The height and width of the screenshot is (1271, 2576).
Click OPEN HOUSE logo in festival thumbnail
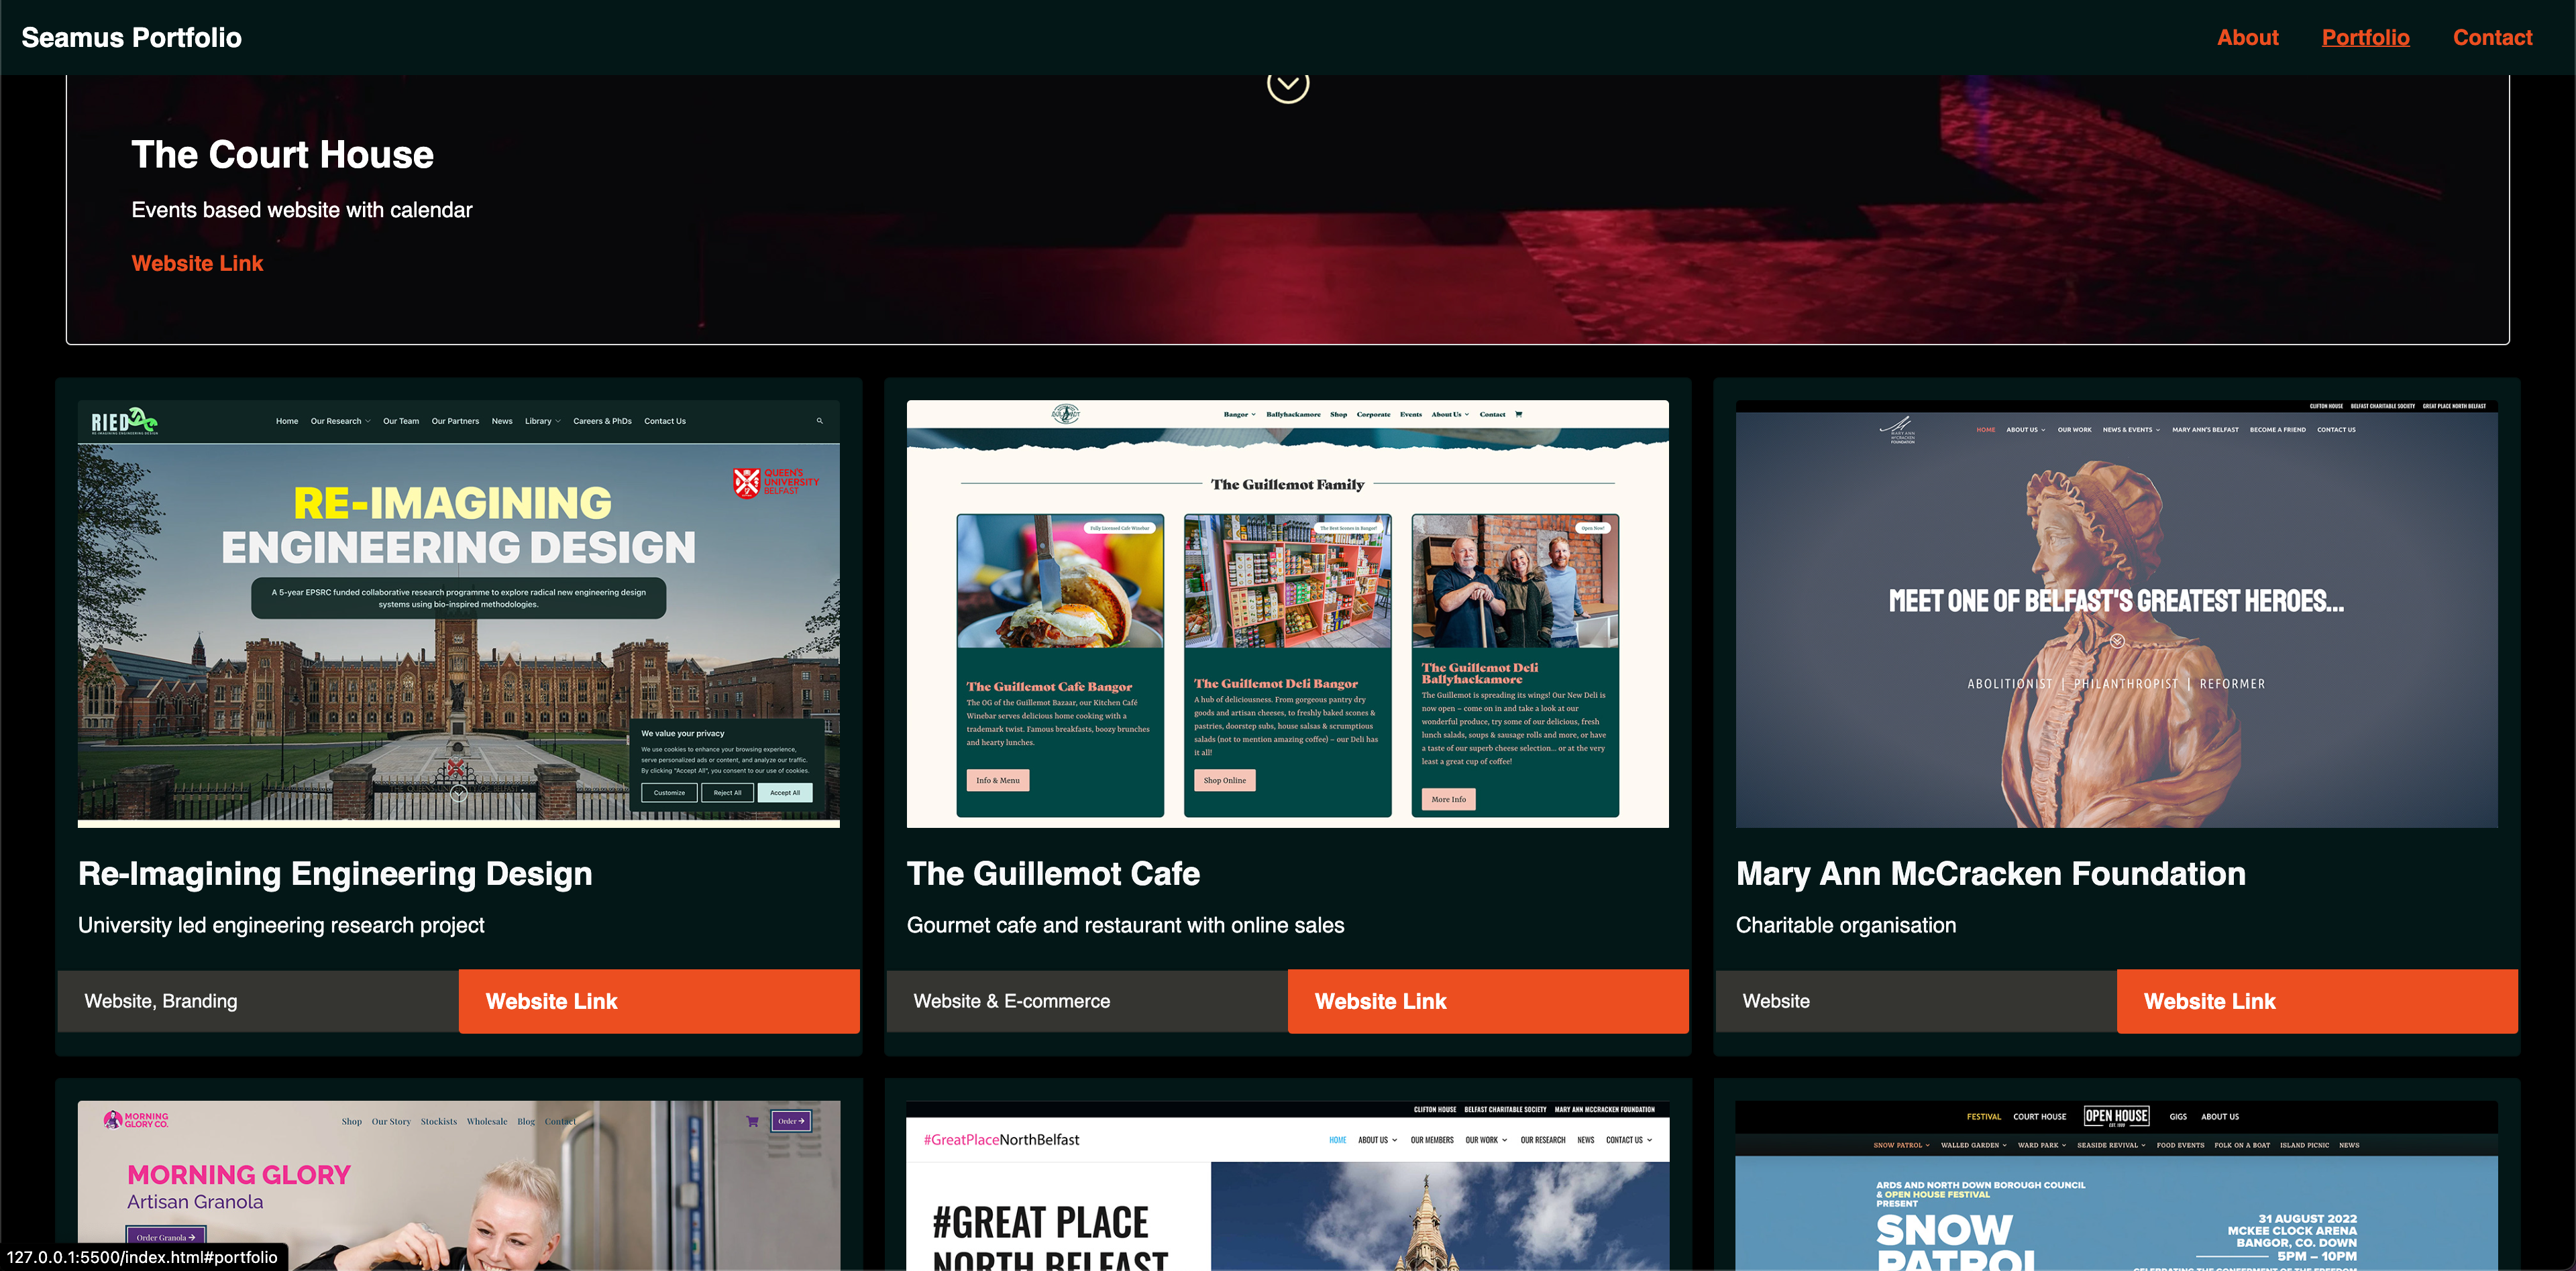(2116, 1116)
